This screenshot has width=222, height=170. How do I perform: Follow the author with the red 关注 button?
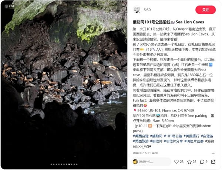point(205,10)
